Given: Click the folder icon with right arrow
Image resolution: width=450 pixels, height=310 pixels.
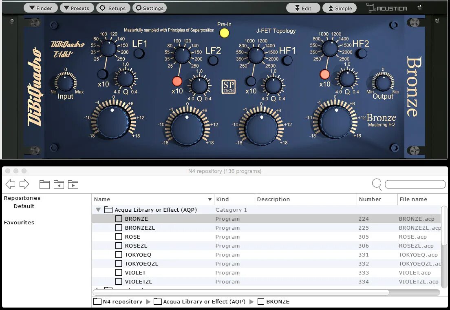Looking at the screenshot, I should [73, 184].
